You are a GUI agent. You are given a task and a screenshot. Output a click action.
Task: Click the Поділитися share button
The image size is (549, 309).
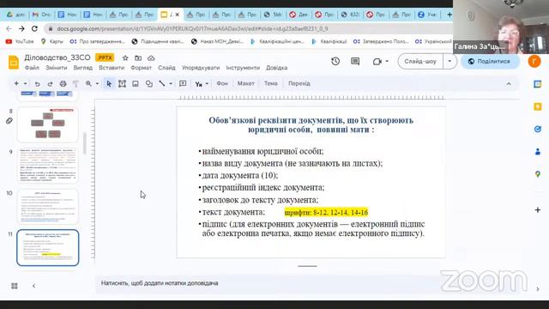click(490, 61)
